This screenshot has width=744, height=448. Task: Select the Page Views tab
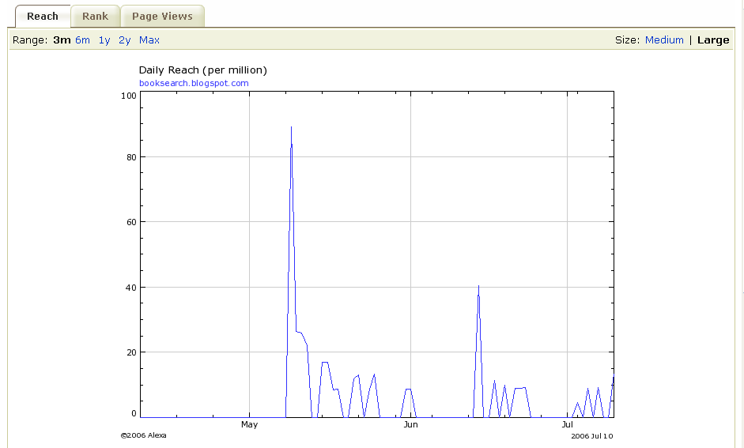pyautogui.click(x=162, y=17)
